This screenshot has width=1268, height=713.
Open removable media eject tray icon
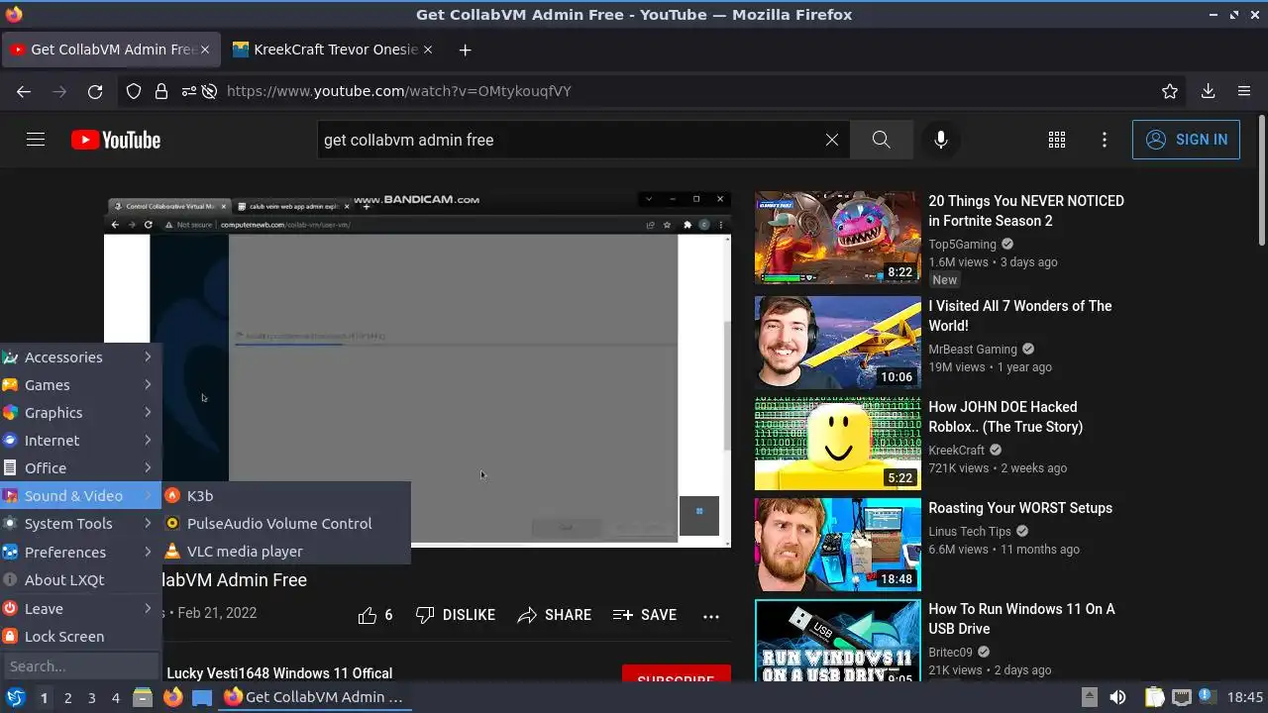point(1089,697)
